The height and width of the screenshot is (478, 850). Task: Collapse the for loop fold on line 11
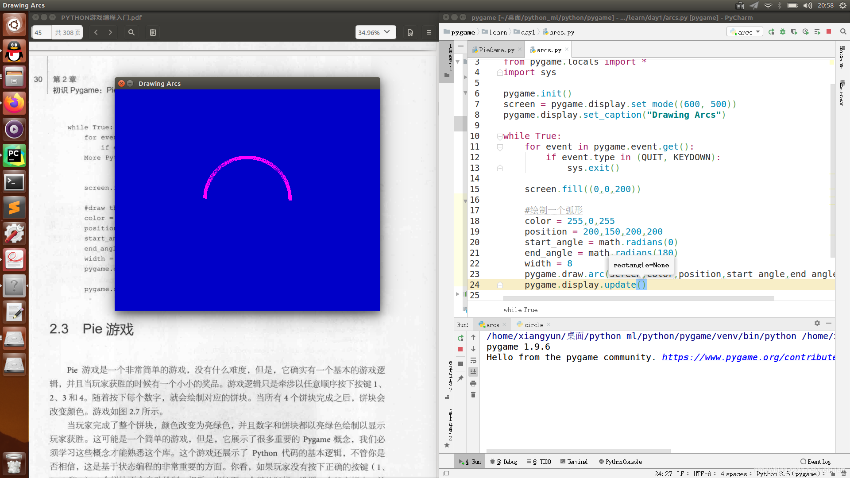[500, 147]
